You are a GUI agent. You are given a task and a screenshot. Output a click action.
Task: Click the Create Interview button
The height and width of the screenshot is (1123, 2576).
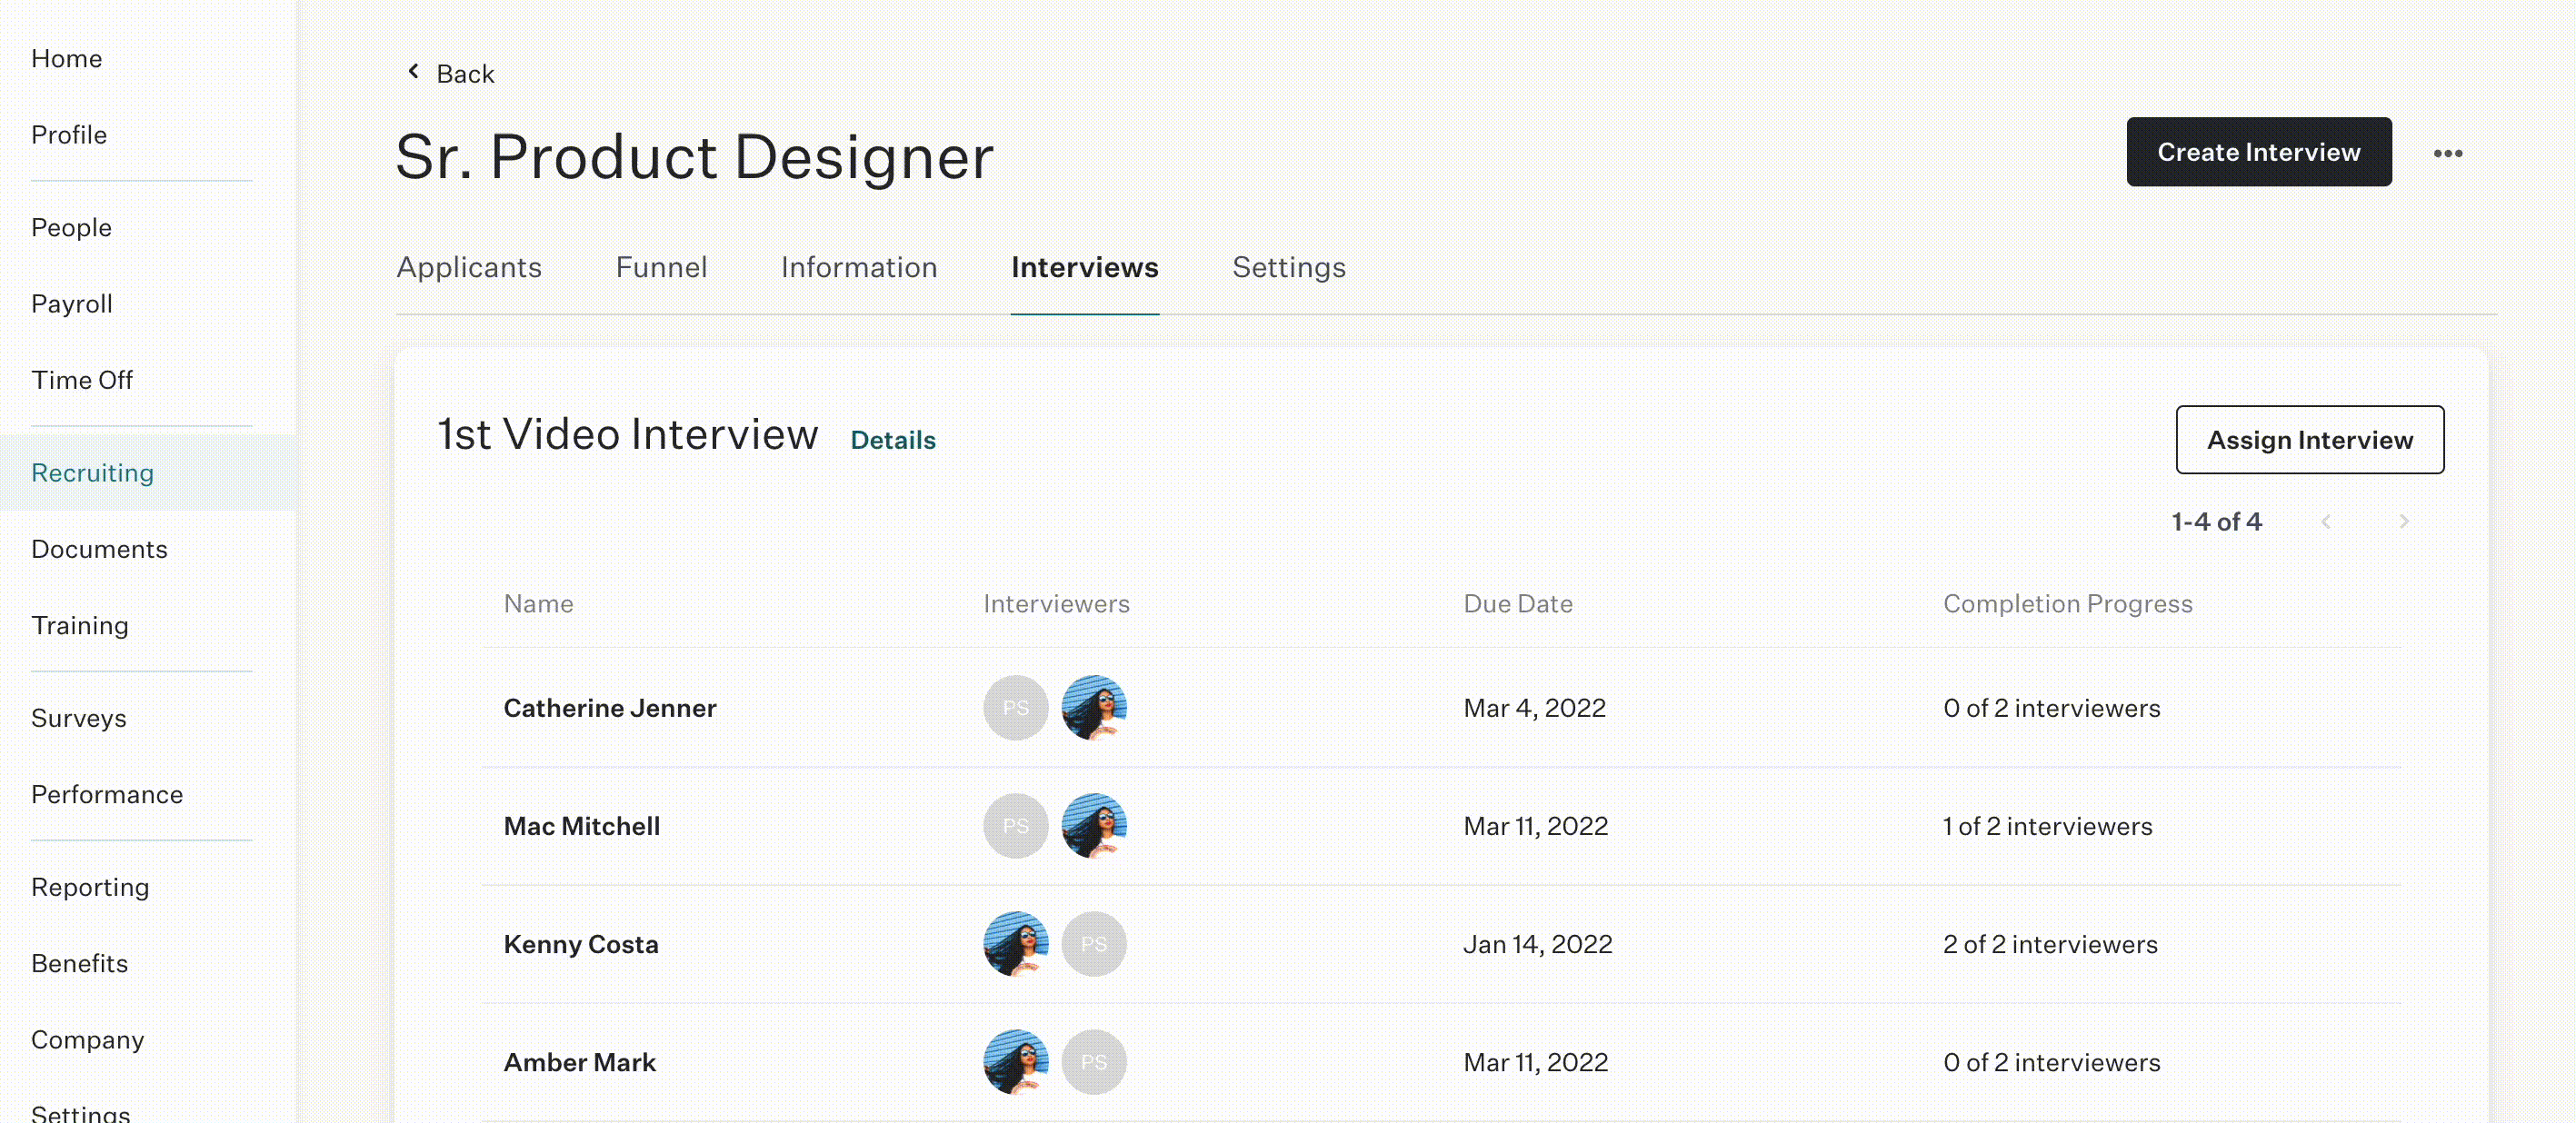[2258, 152]
